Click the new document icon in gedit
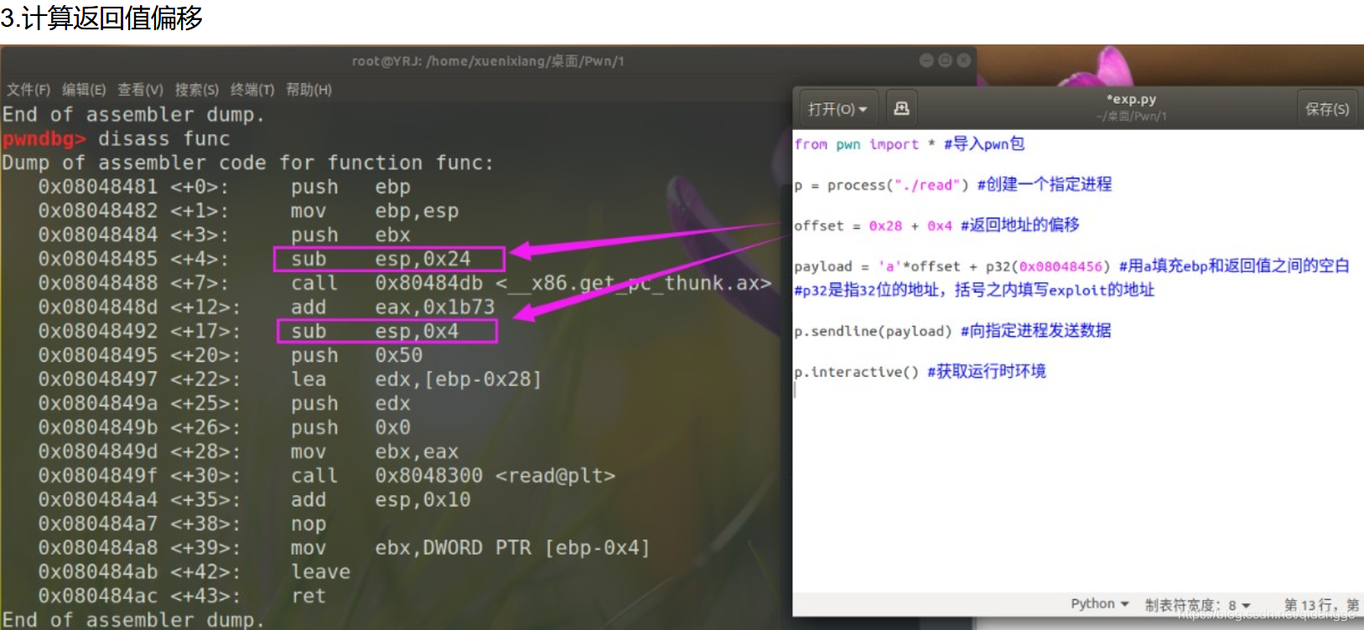This screenshot has width=1364, height=630. click(x=901, y=108)
